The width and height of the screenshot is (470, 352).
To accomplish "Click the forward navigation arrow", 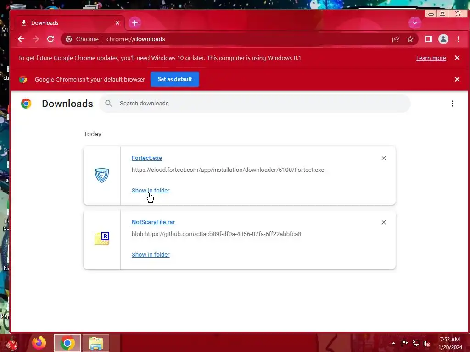I will pyautogui.click(x=36, y=39).
